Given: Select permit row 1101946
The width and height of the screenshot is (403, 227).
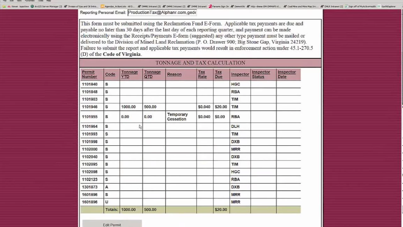Looking at the screenshot, I should point(90,107).
